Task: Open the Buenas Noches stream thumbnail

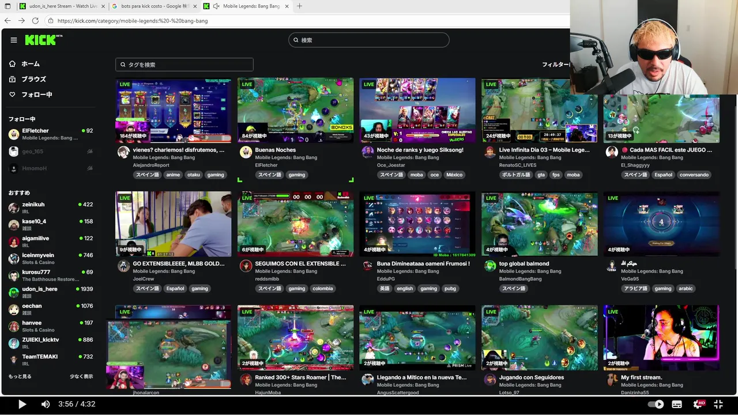Action: [x=296, y=111]
